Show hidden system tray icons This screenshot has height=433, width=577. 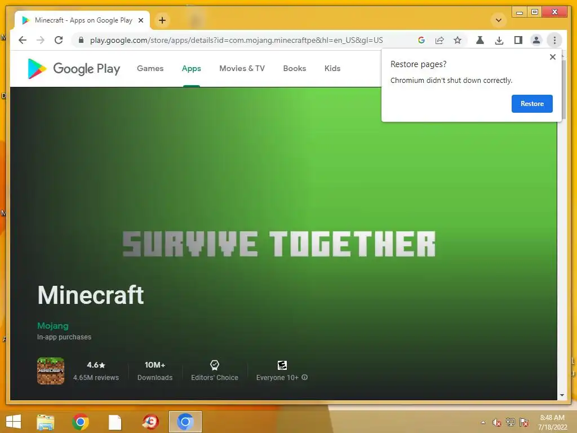pyautogui.click(x=483, y=422)
